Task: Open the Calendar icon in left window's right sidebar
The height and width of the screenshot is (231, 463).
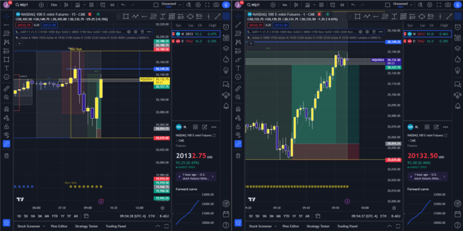Action: [226, 214]
